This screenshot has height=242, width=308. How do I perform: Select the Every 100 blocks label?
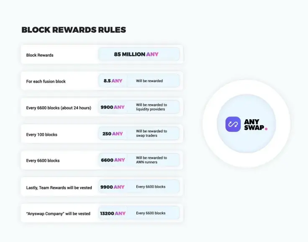coord(42,134)
